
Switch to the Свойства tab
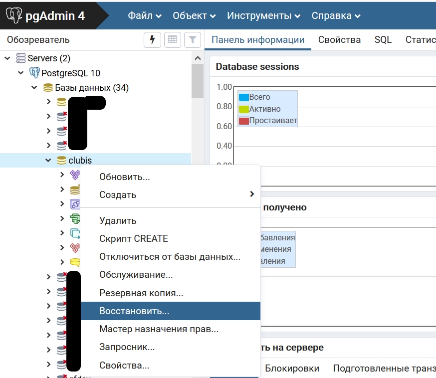tap(339, 40)
